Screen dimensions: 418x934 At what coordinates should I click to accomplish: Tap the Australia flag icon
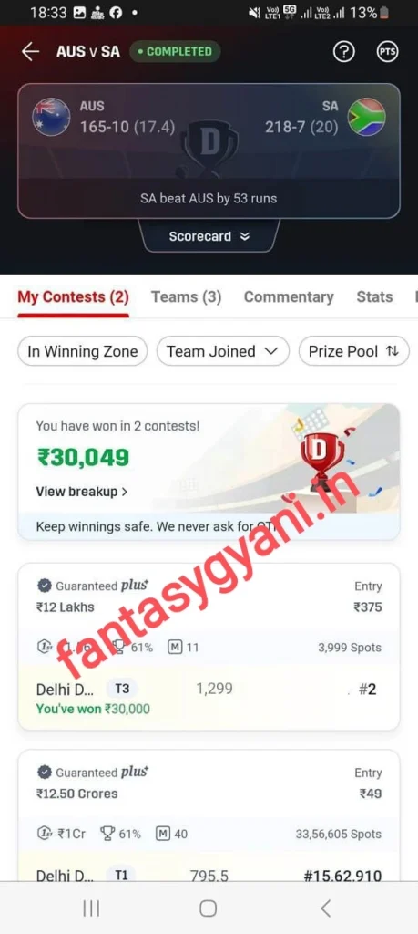[x=51, y=117]
